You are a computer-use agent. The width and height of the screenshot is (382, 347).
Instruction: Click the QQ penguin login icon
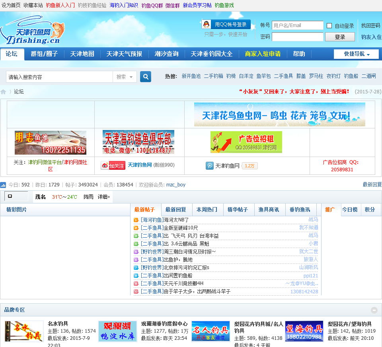pyautogui.click(x=207, y=24)
